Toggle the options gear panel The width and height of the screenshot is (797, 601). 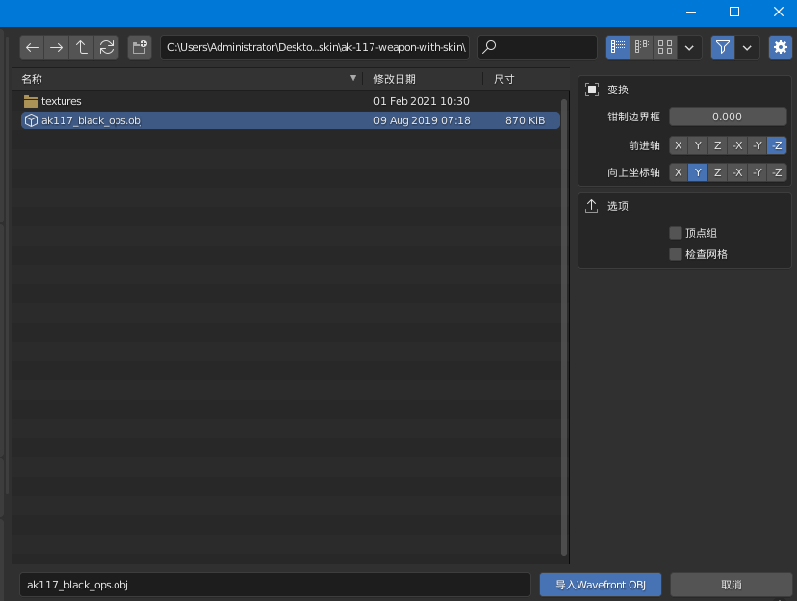tap(780, 47)
